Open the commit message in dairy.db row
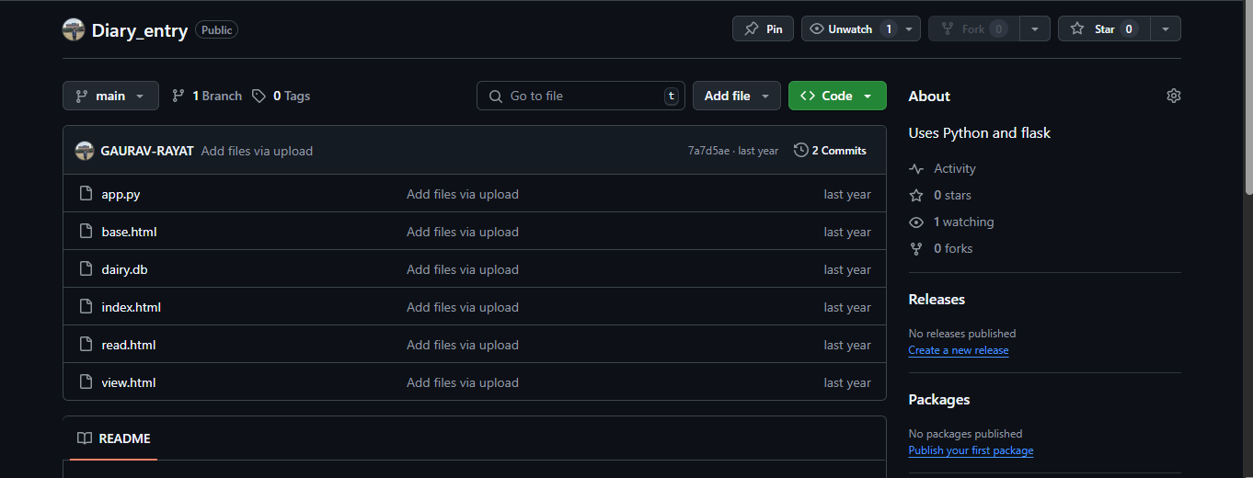1253x478 pixels. 463,269
